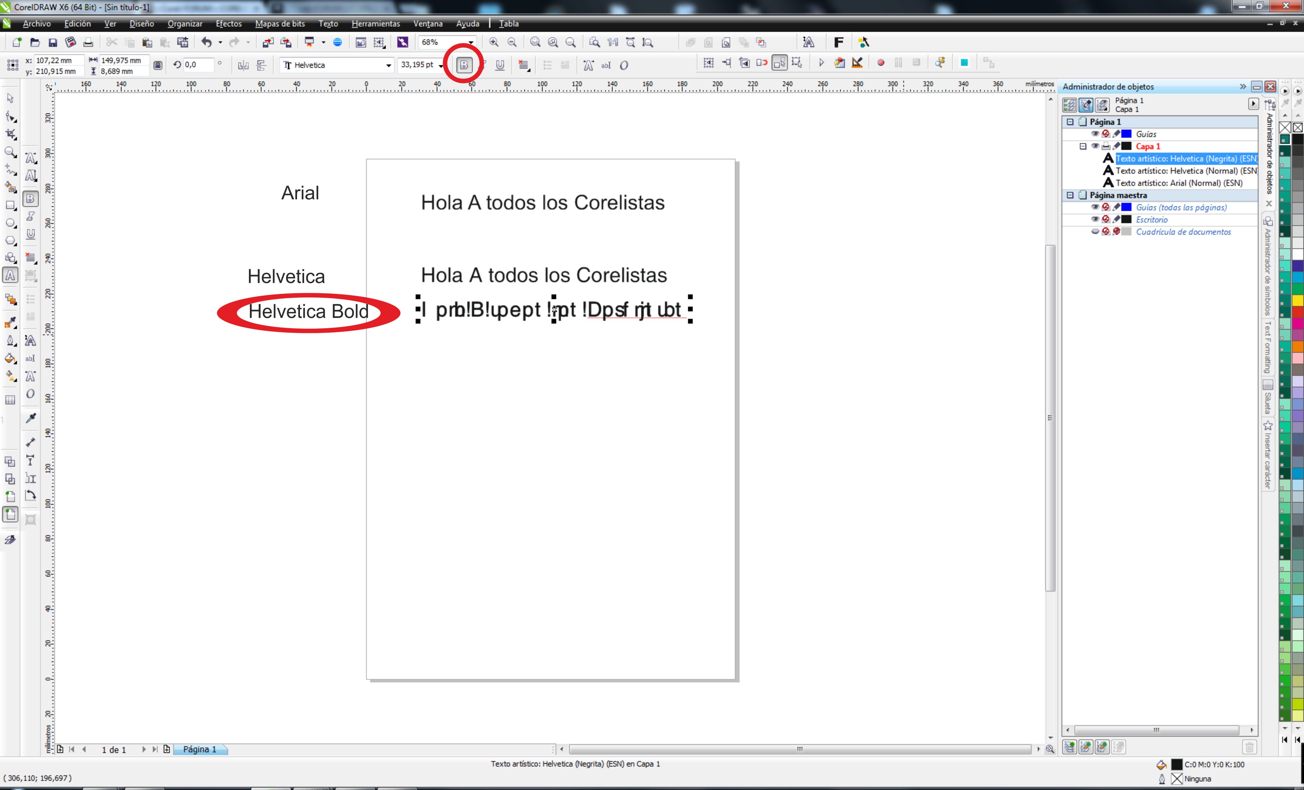Click the Import icon
This screenshot has width=1304, height=790.
268,42
